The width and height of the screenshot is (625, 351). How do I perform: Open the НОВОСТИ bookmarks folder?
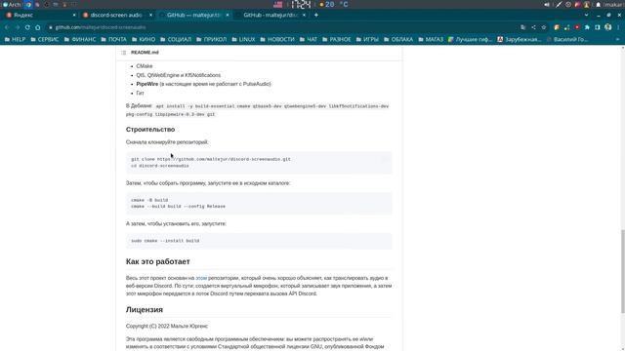(277, 39)
